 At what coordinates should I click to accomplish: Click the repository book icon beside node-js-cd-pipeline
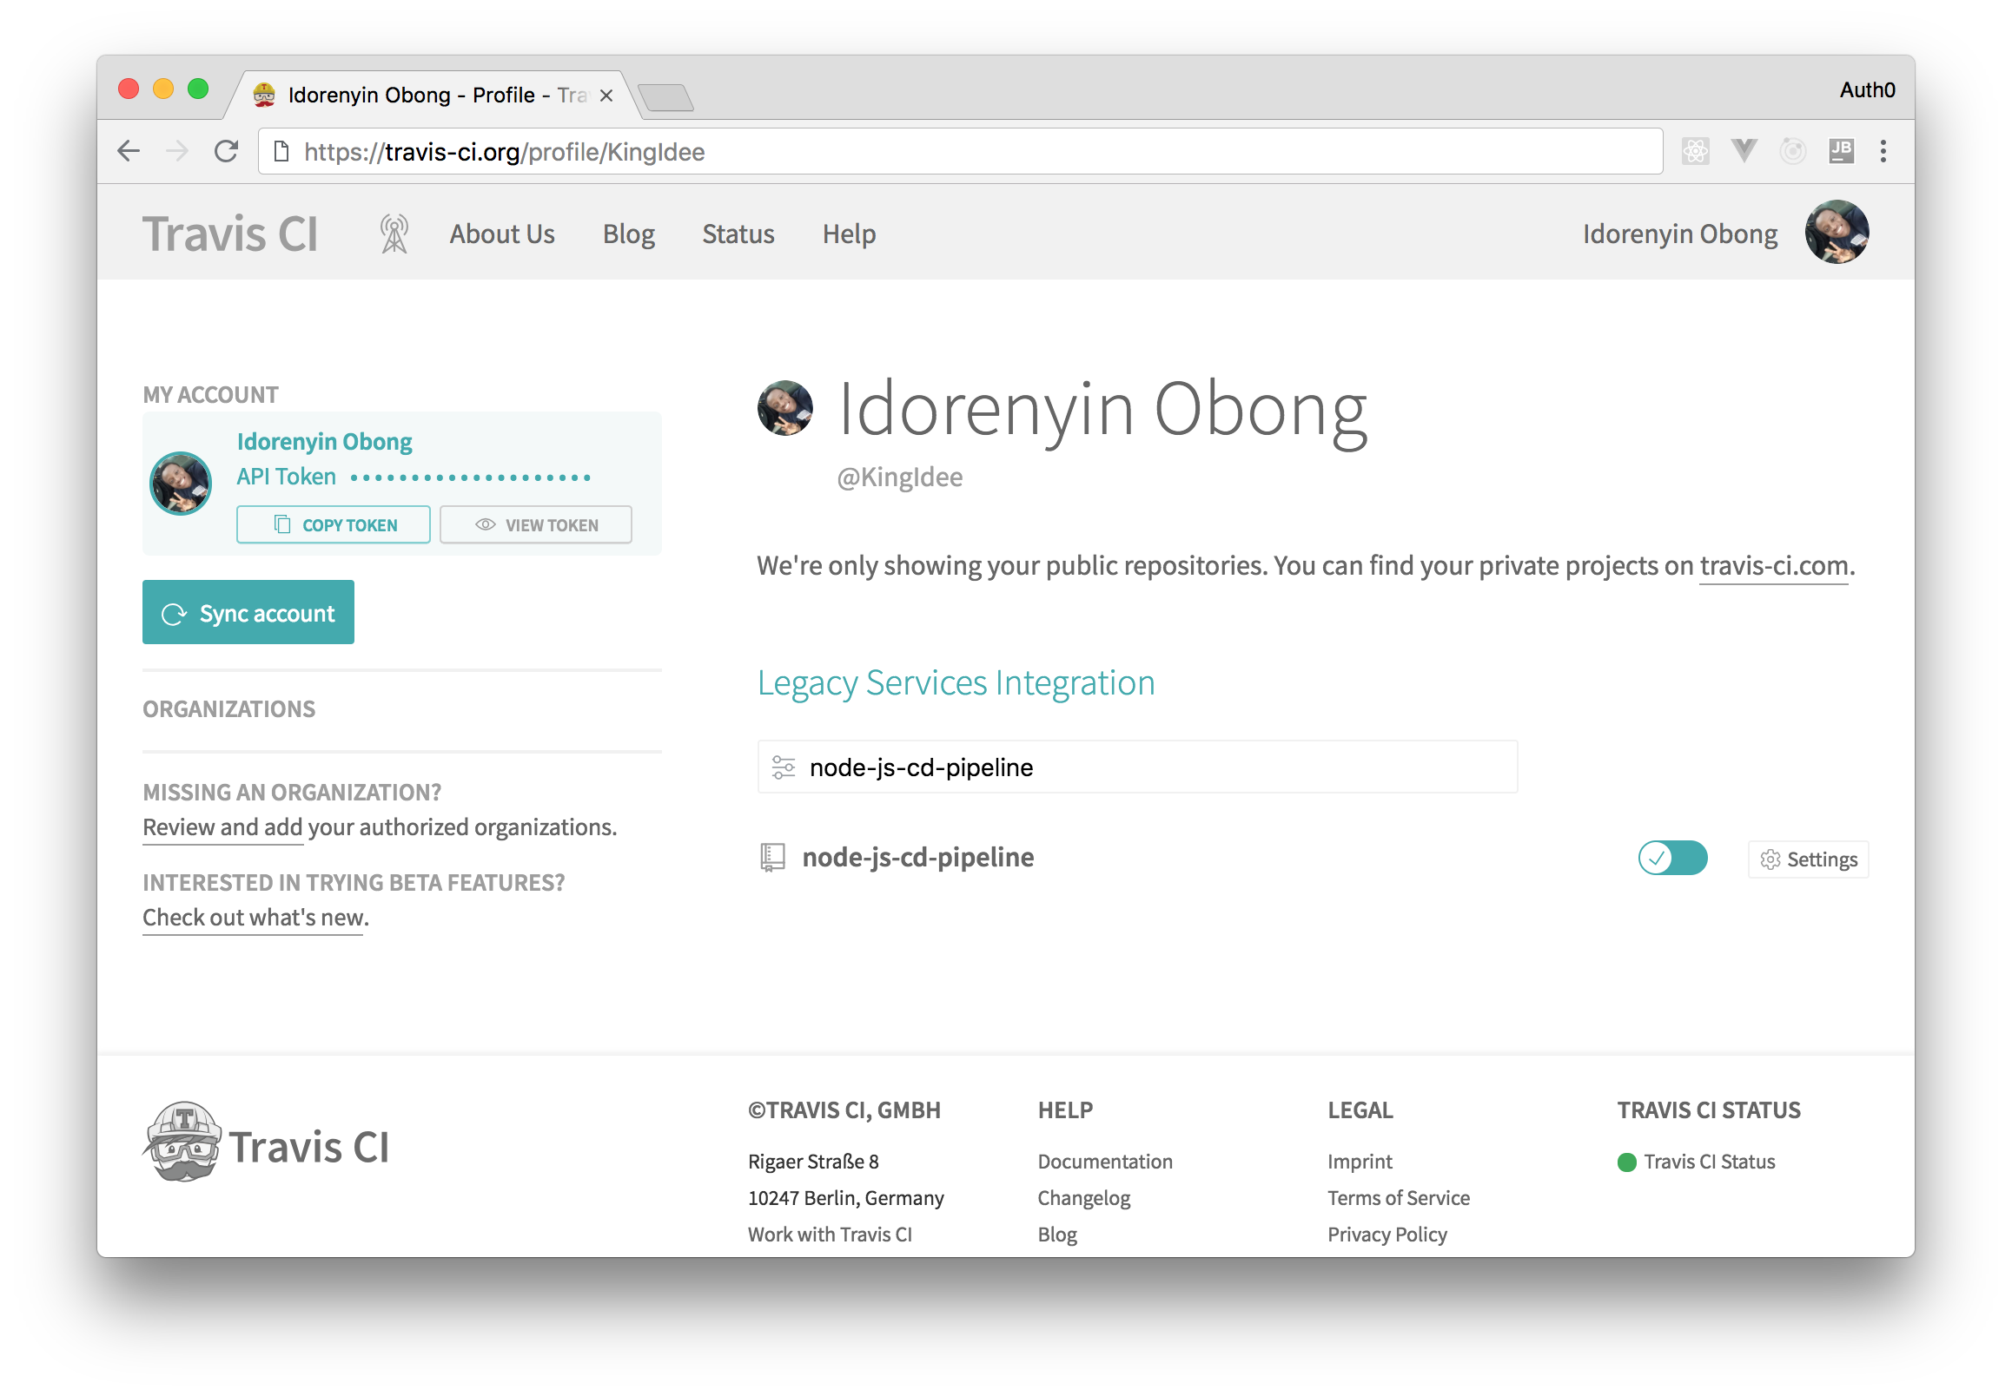772,857
